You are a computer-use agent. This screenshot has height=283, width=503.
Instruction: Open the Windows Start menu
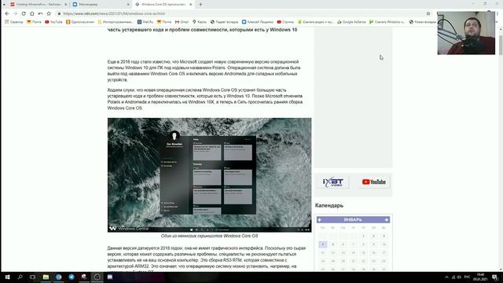(7, 277)
